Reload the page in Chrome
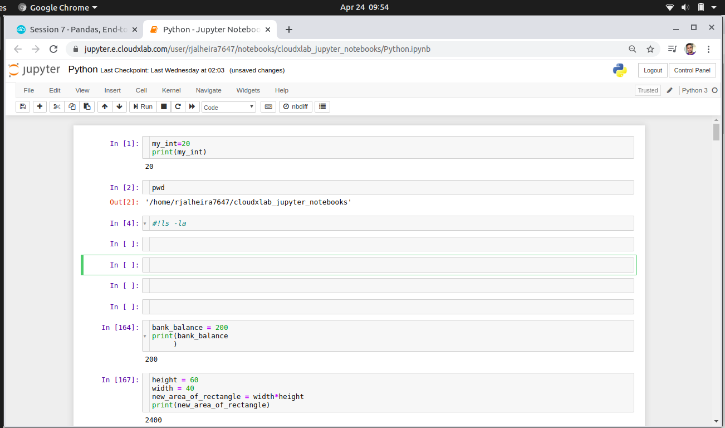The width and height of the screenshot is (725, 428). (53, 49)
